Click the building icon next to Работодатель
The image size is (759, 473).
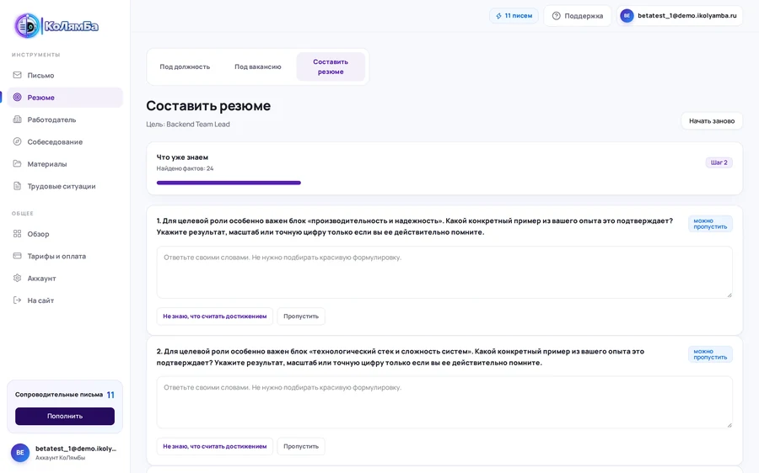click(18, 120)
